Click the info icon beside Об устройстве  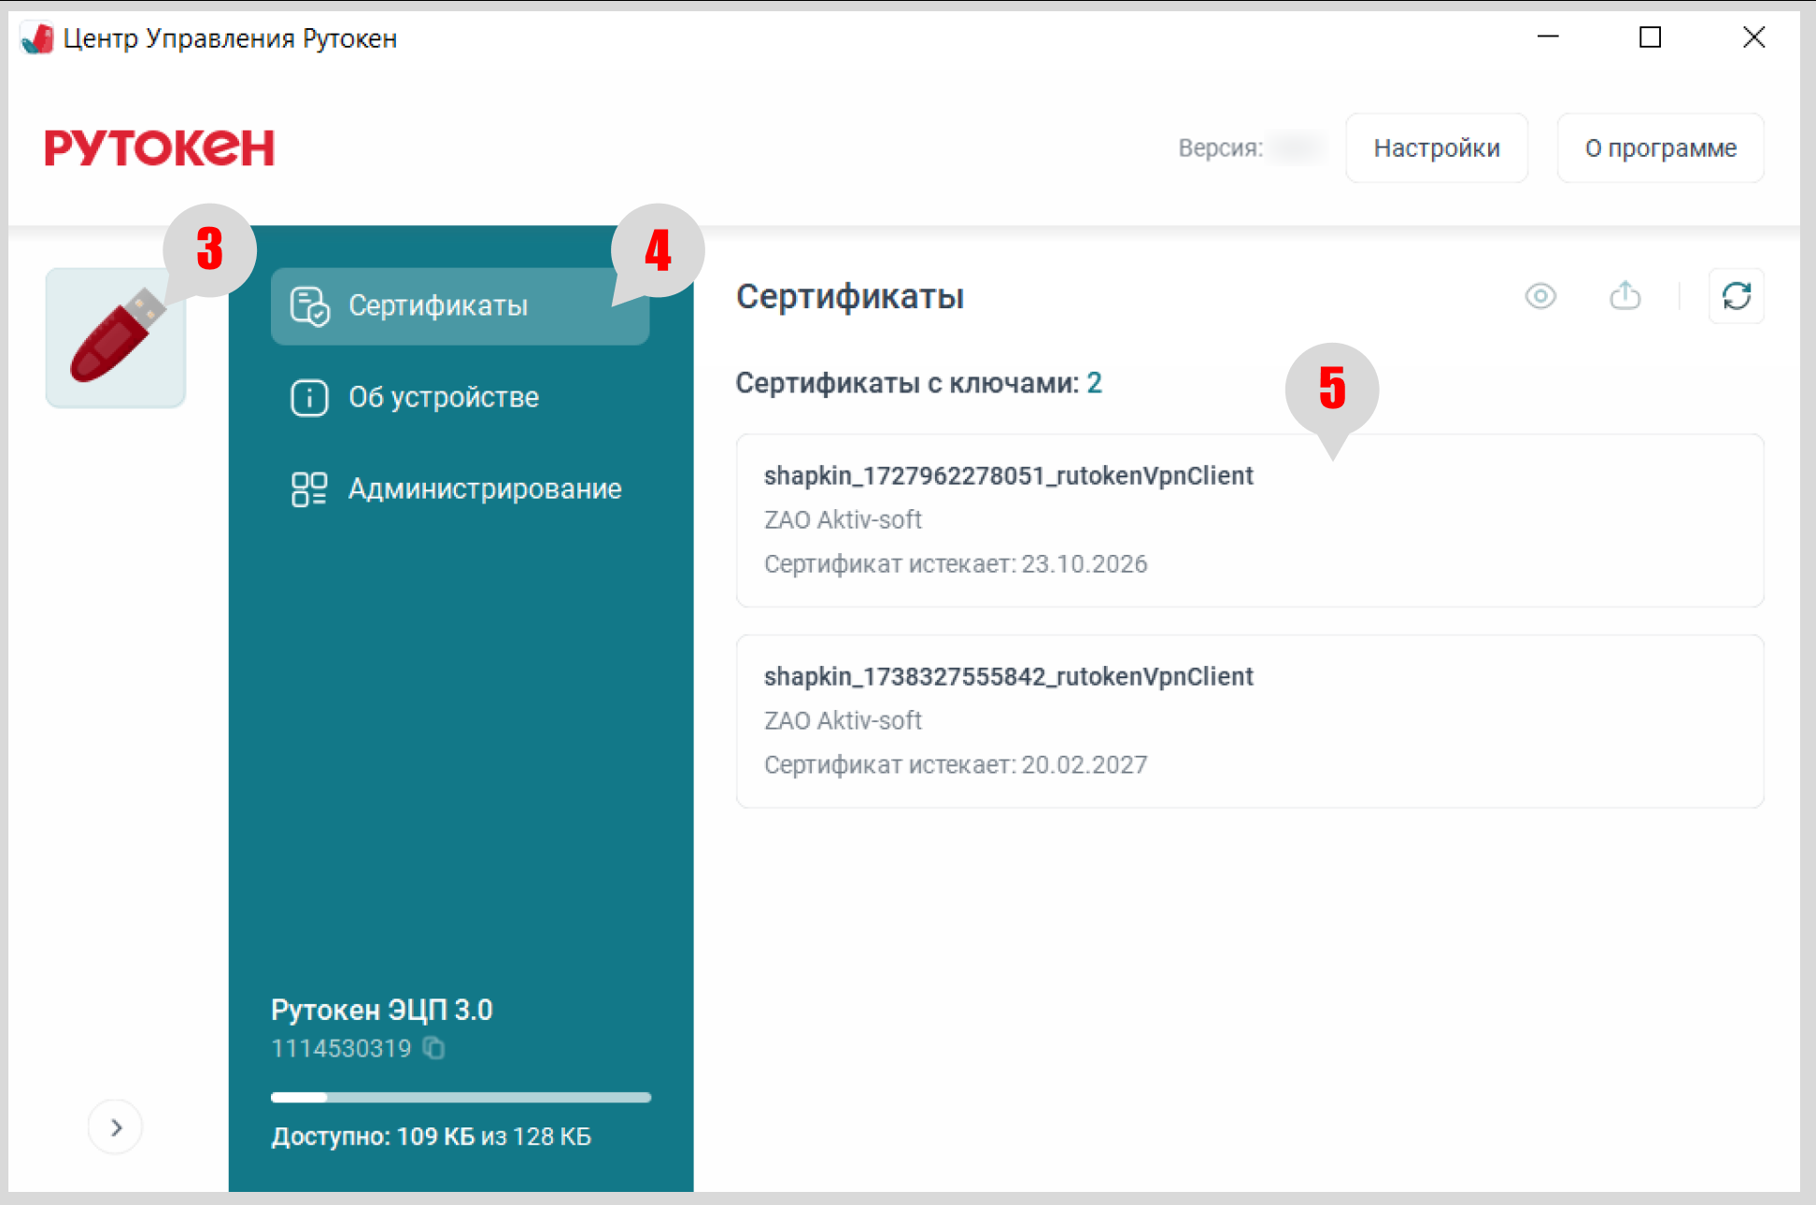[x=309, y=398]
